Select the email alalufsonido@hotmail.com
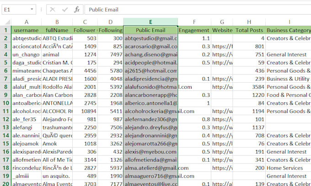The height and width of the screenshot is (186, 311). pyautogui.click(x=150, y=87)
